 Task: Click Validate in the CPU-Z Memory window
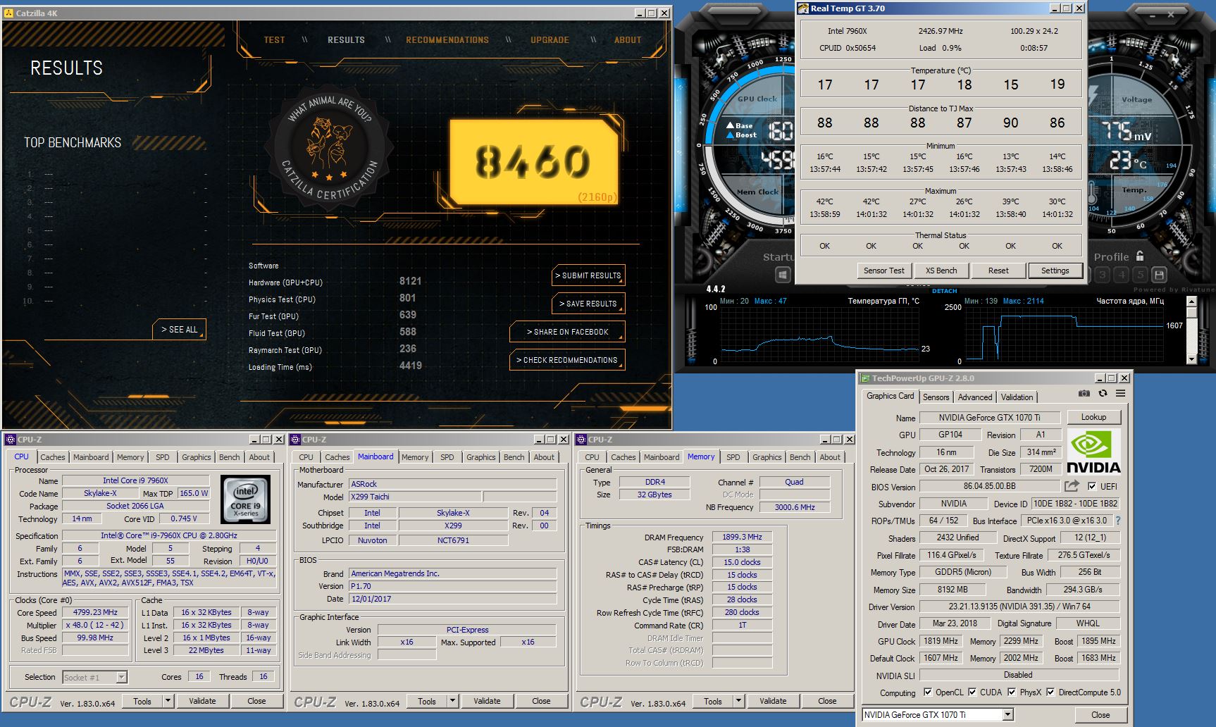tap(773, 701)
